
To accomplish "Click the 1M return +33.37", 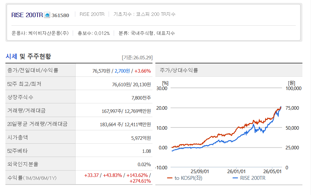I will (x=91, y=175).
